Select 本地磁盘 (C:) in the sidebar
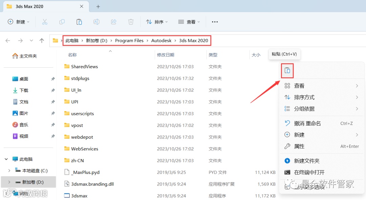Viewport: 366px width, 200px height. 31,171
